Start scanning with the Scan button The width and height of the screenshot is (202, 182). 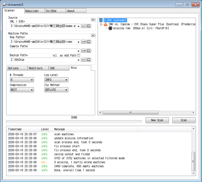184,120
